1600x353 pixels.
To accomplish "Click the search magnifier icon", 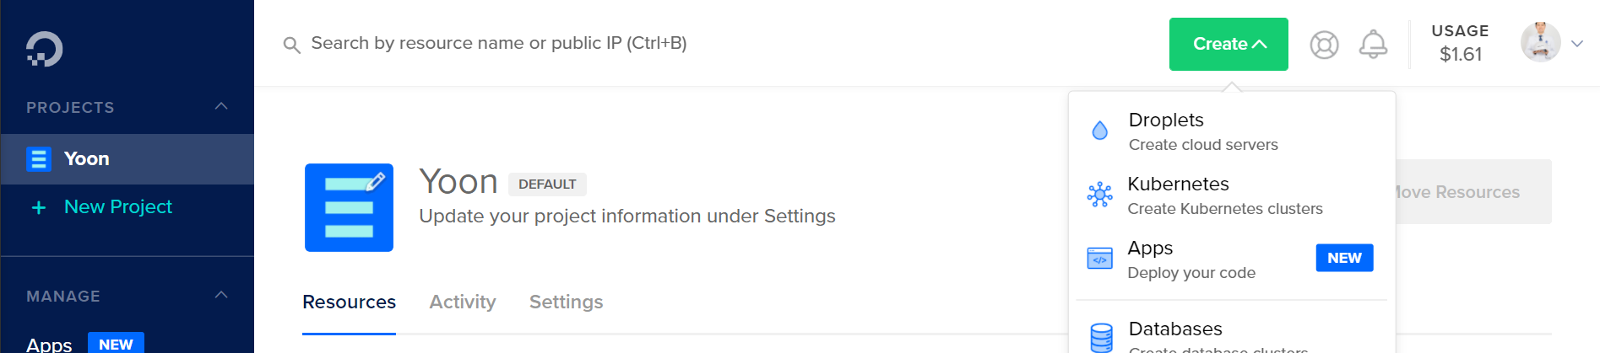I will (x=291, y=45).
